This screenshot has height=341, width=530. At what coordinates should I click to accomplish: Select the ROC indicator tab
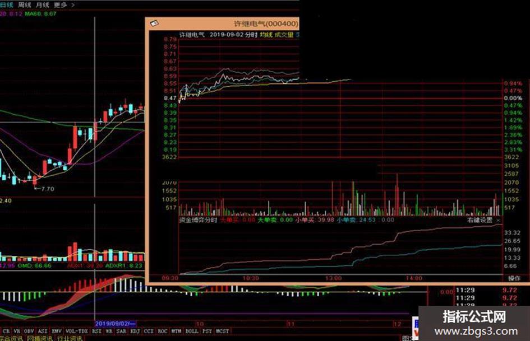[163, 331]
